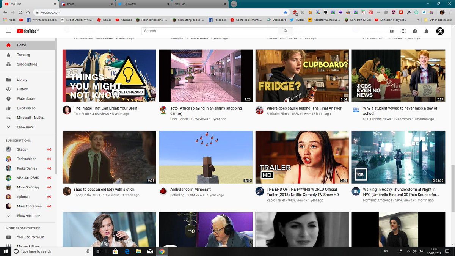Bookmark this page with the star icon
The width and height of the screenshot is (455, 256).
(x=286, y=12)
